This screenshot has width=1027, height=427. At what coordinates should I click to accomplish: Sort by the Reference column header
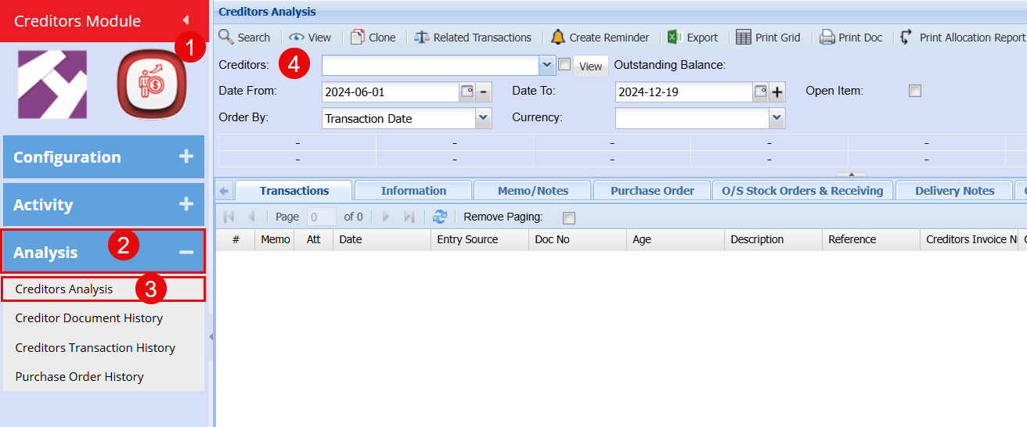coord(870,239)
